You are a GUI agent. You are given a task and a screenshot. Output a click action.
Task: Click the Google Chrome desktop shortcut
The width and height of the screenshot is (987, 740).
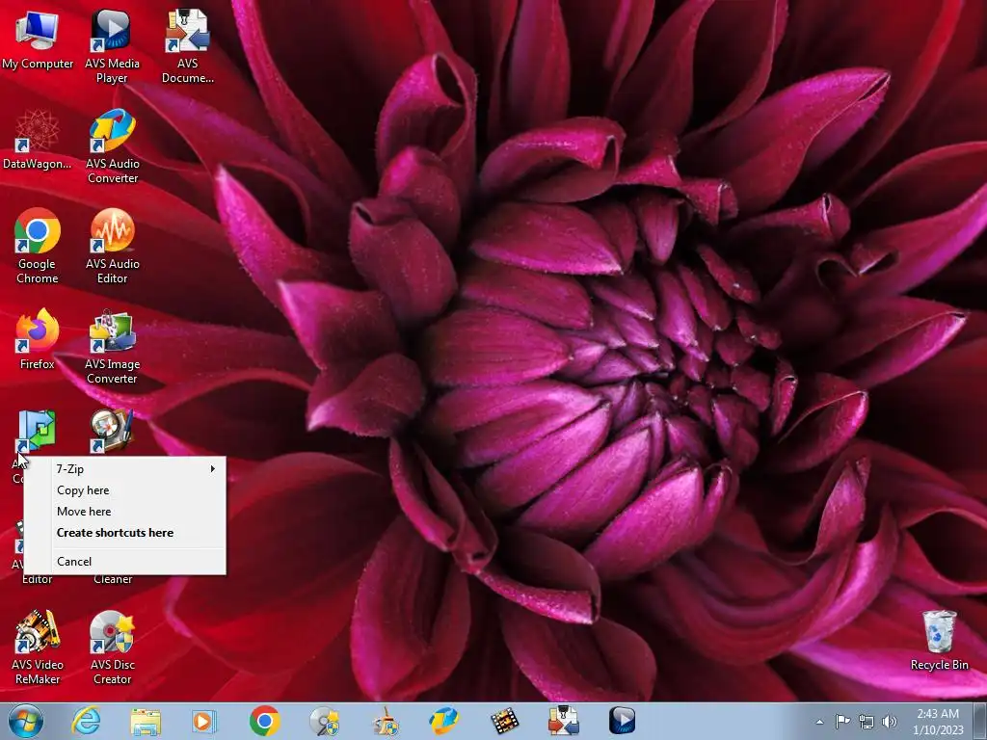click(38, 247)
